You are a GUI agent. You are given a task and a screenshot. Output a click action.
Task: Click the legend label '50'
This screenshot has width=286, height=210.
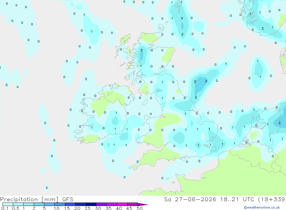140,208
